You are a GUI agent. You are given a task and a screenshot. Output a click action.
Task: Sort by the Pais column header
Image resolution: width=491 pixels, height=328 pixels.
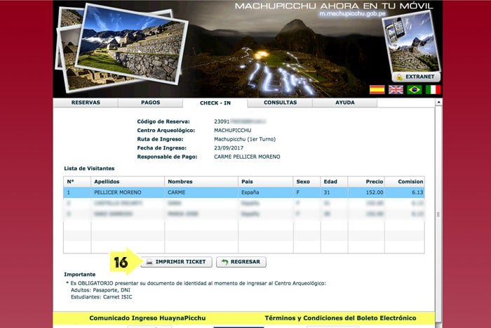pyautogui.click(x=266, y=182)
